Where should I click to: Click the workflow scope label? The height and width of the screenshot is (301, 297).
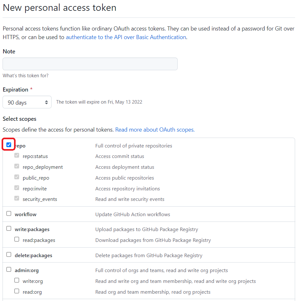[x=25, y=215]
